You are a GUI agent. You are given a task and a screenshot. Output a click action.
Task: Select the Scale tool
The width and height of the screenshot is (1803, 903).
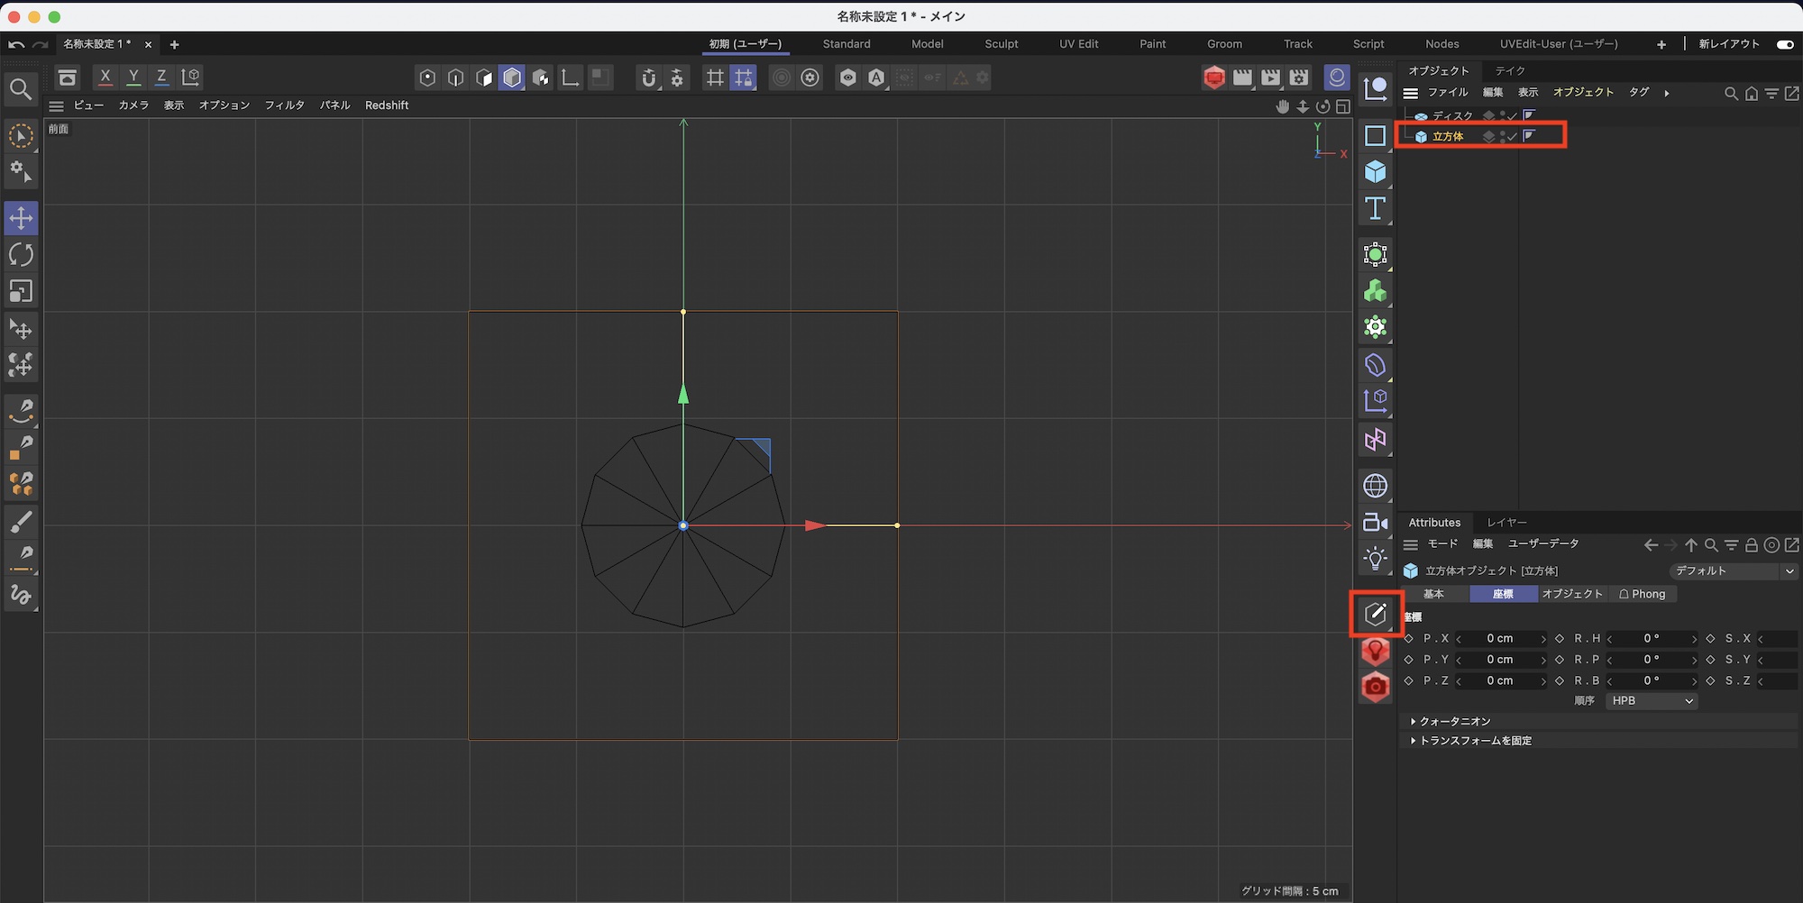[21, 291]
